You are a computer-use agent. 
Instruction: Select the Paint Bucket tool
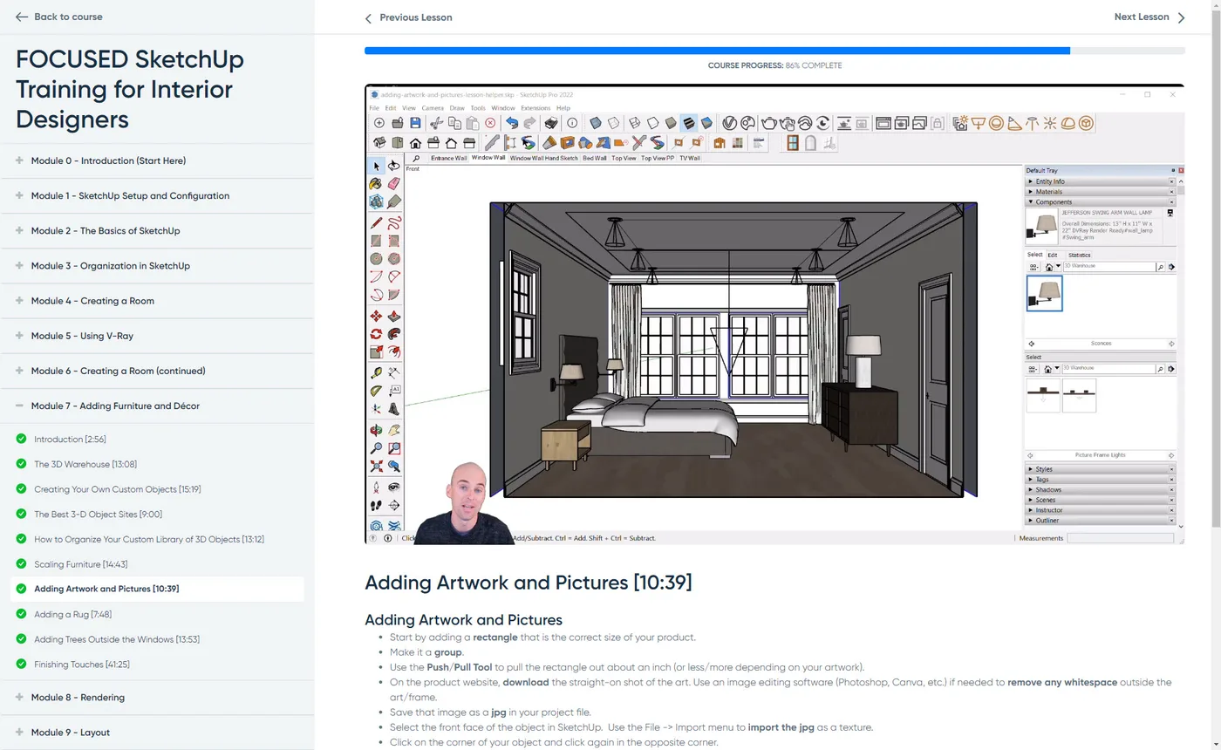[x=376, y=184]
